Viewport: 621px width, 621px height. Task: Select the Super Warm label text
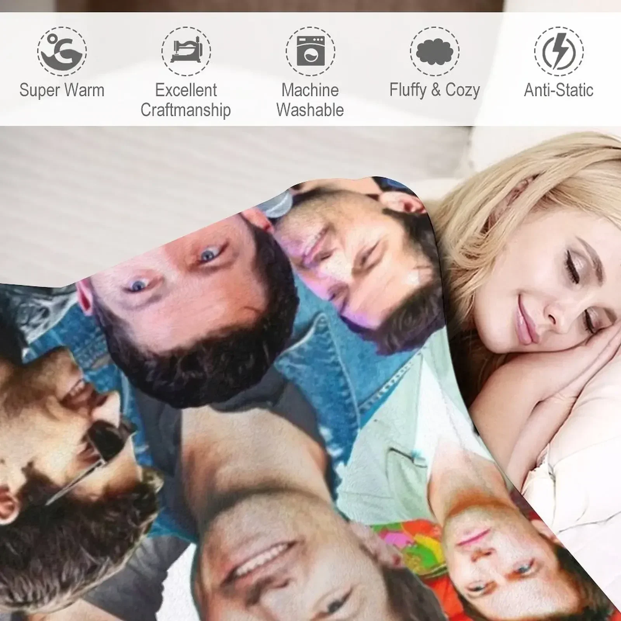(62, 90)
